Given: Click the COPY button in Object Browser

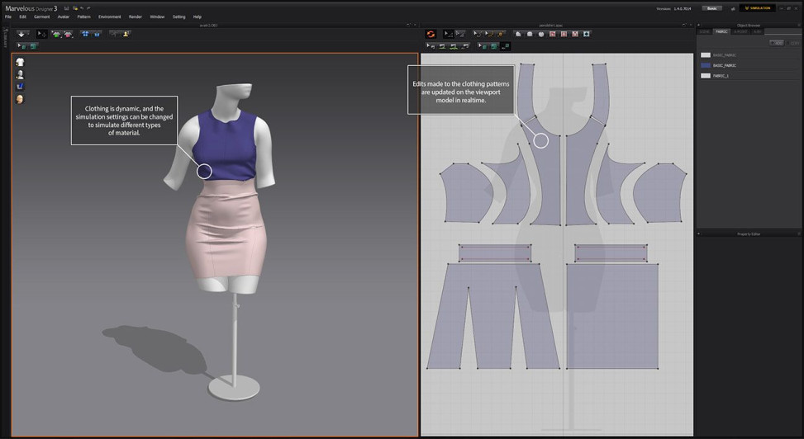Looking at the screenshot, I should [x=793, y=43].
